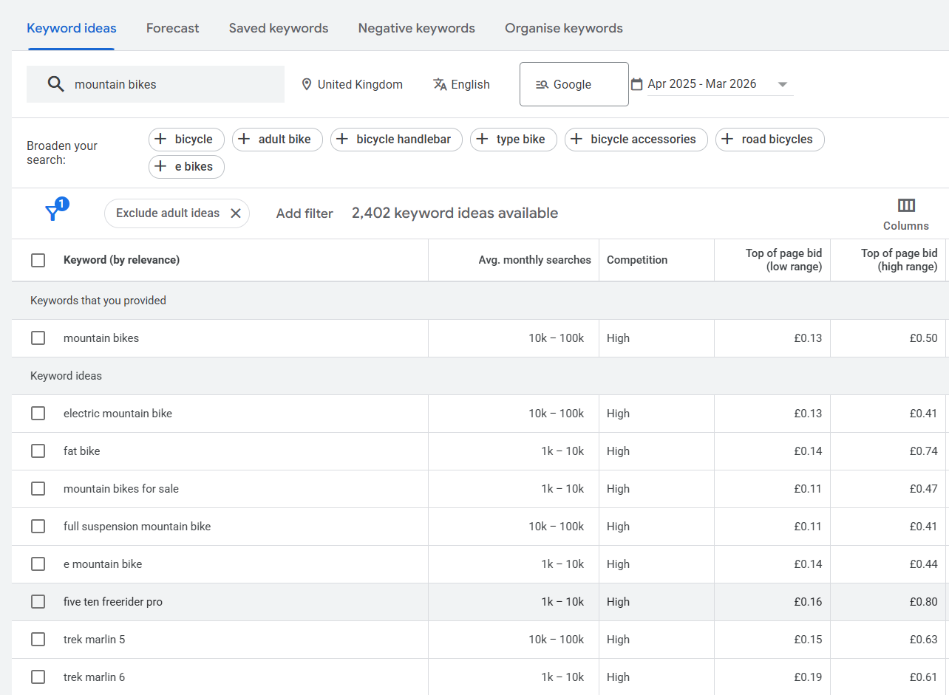Screen dimensions: 949x695
Task: Click the five ten freerider pro text
Action: click(x=113, y=602)
